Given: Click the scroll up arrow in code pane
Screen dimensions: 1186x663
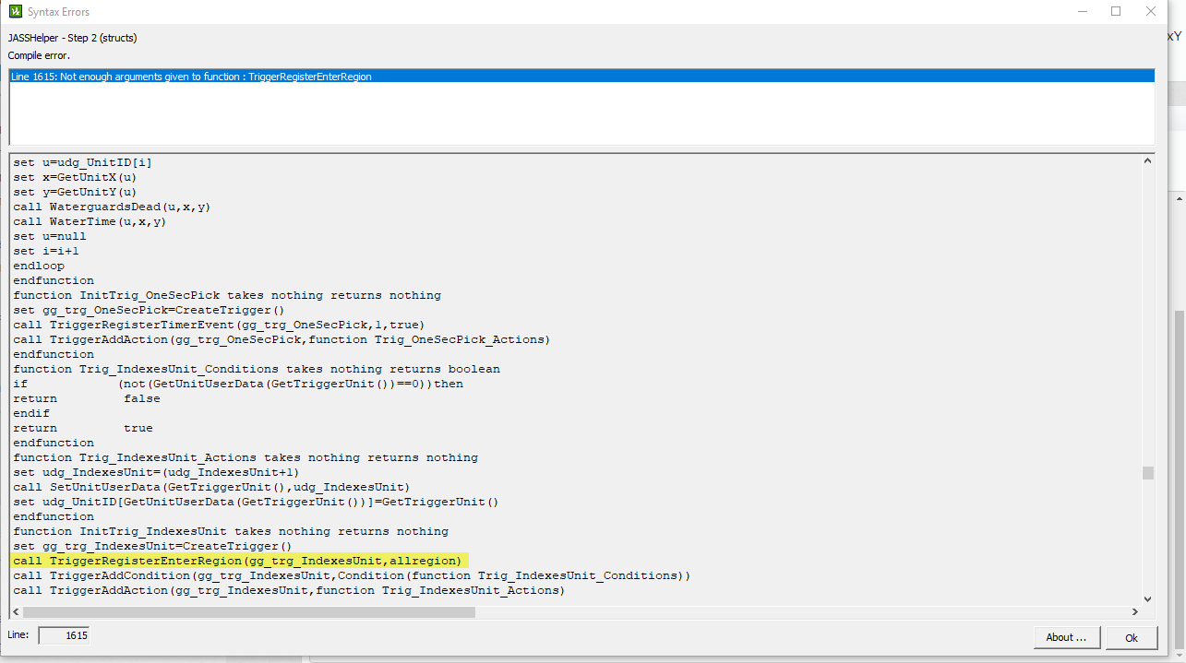Looking at the screenshot, I should click(x=1147, y=161).
